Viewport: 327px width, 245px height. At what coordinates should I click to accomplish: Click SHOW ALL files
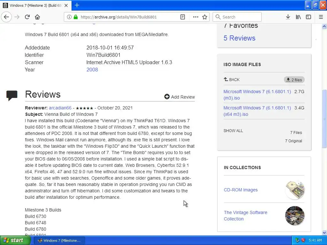pyautogui.click(x=233, y=130)
